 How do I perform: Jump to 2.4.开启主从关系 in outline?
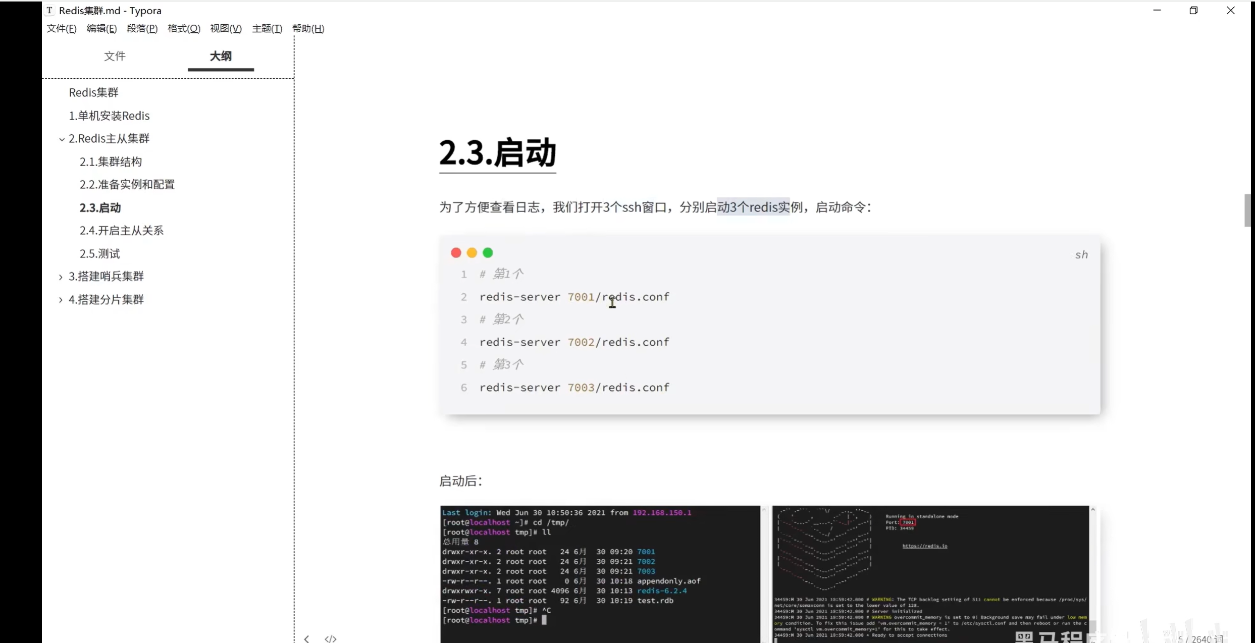coord(121,231)
